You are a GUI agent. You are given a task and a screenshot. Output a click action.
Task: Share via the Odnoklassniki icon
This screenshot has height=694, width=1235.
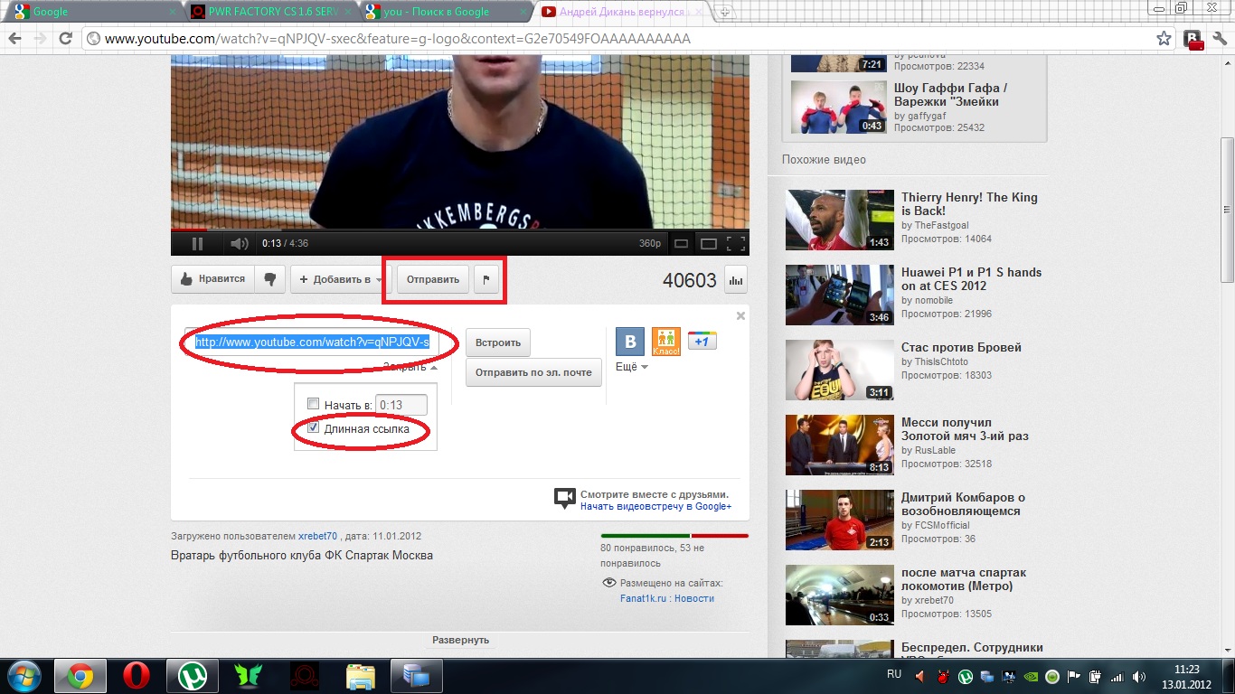[x=665, y=342]
